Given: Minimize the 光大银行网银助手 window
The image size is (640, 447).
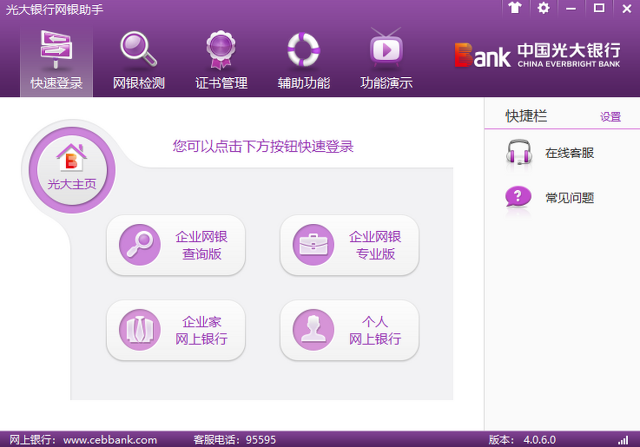Looking at the screenshot, I should (x=571, y=8).
